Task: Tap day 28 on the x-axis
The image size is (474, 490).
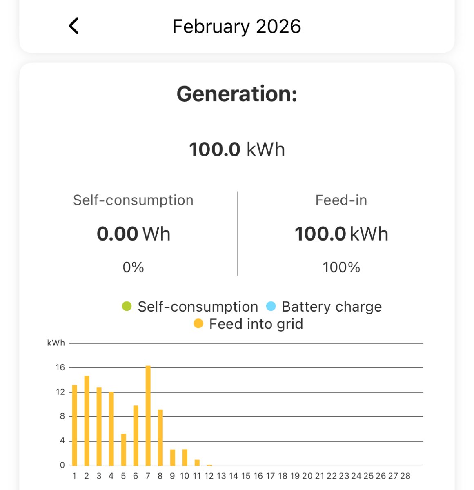Action: tap(405, 476)
